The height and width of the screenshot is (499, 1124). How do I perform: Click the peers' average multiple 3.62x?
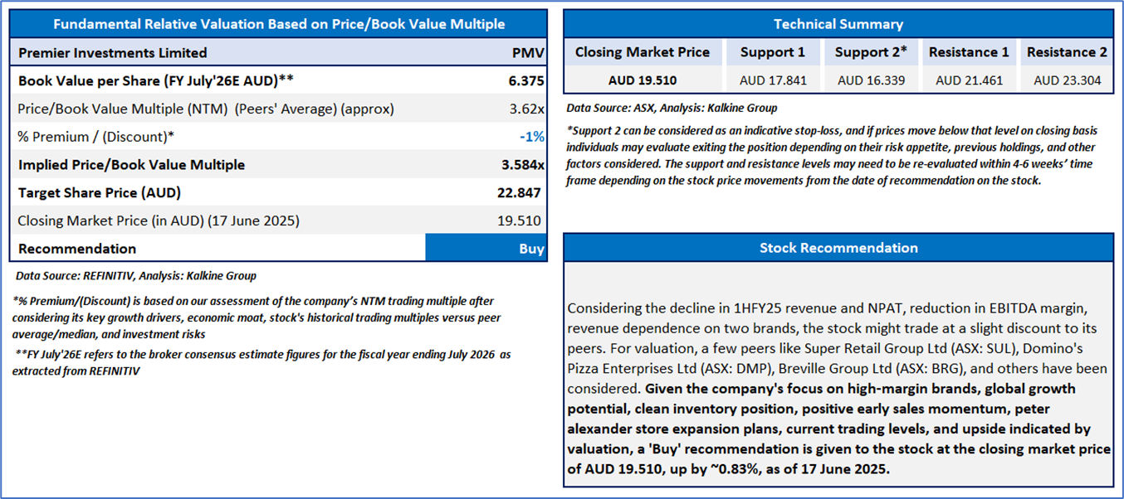(525, 109)
